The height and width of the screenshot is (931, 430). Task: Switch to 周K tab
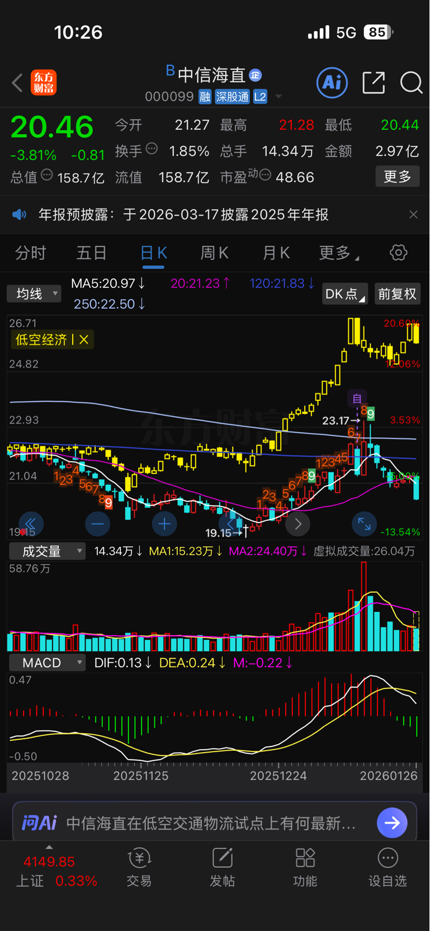pyautogui.click(x=215, y=253)
